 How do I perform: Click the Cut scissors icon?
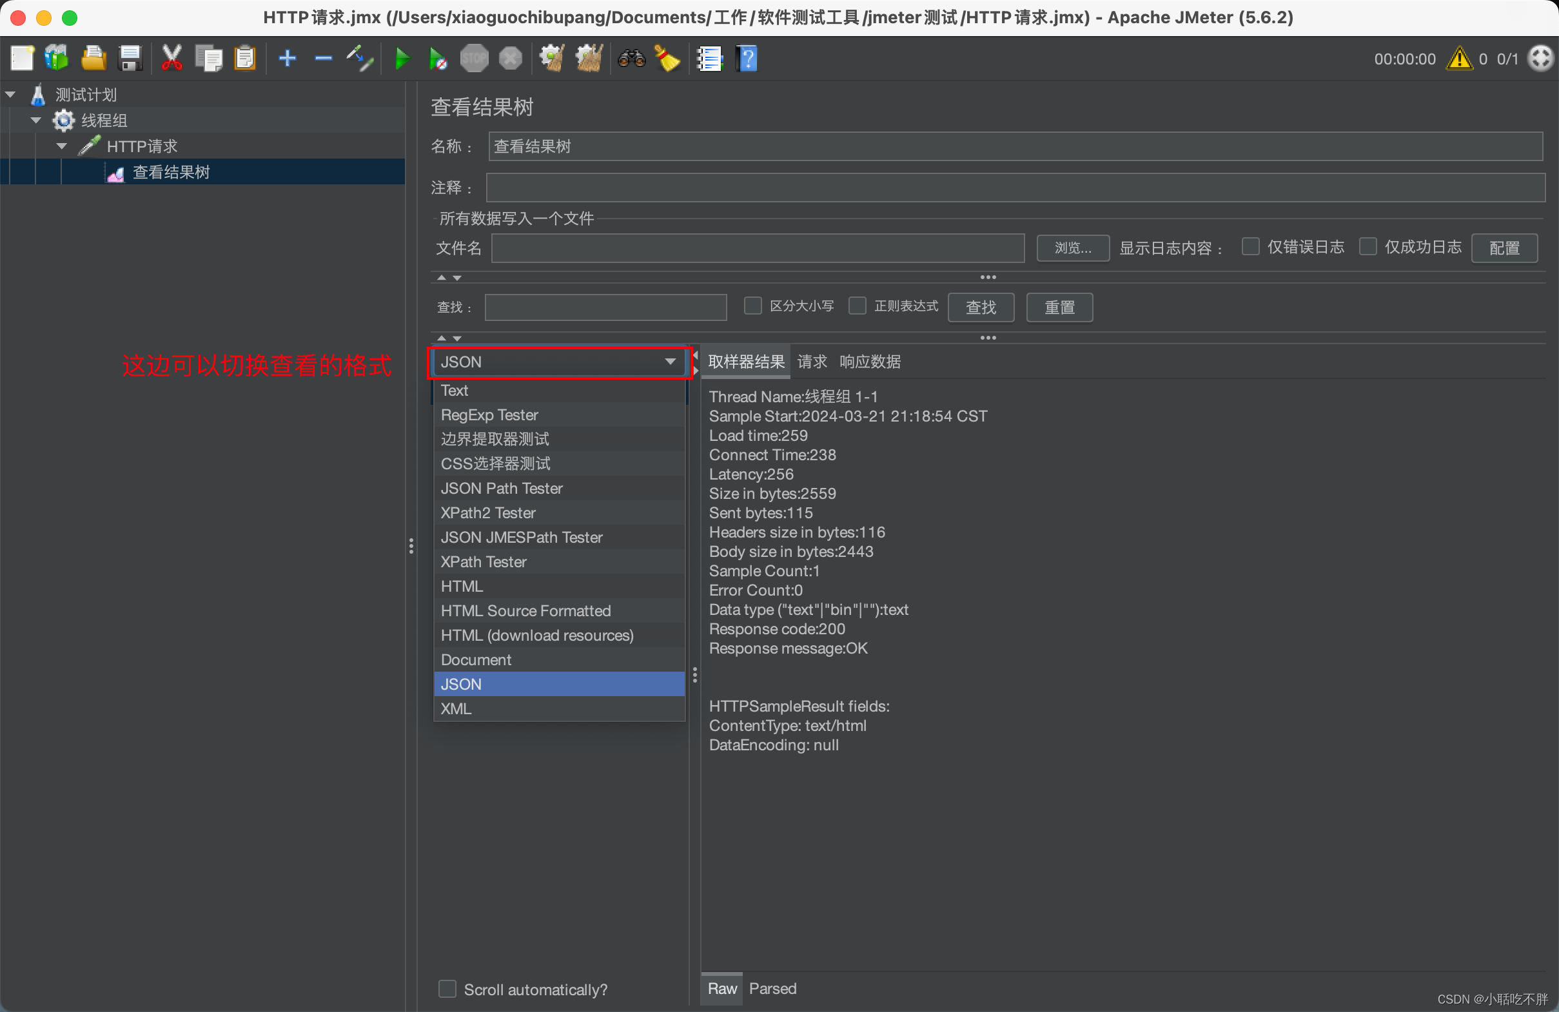(x=172, y=59)
